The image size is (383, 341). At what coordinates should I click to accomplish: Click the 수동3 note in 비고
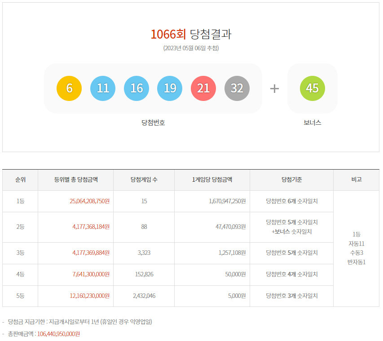(x=357, y=253)
